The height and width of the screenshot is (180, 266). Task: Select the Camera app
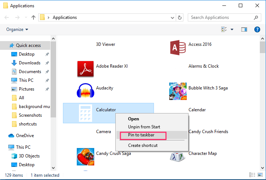coord(103,132)
